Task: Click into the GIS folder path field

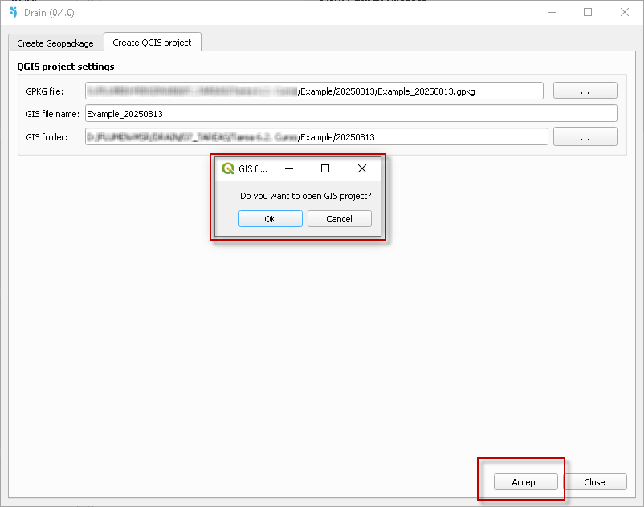Action: pyautogui.click(x=316, y=137)
